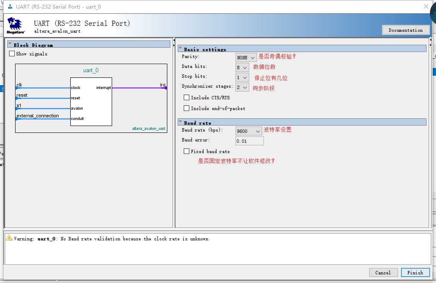Click the clk signal label

pos(19,85)
